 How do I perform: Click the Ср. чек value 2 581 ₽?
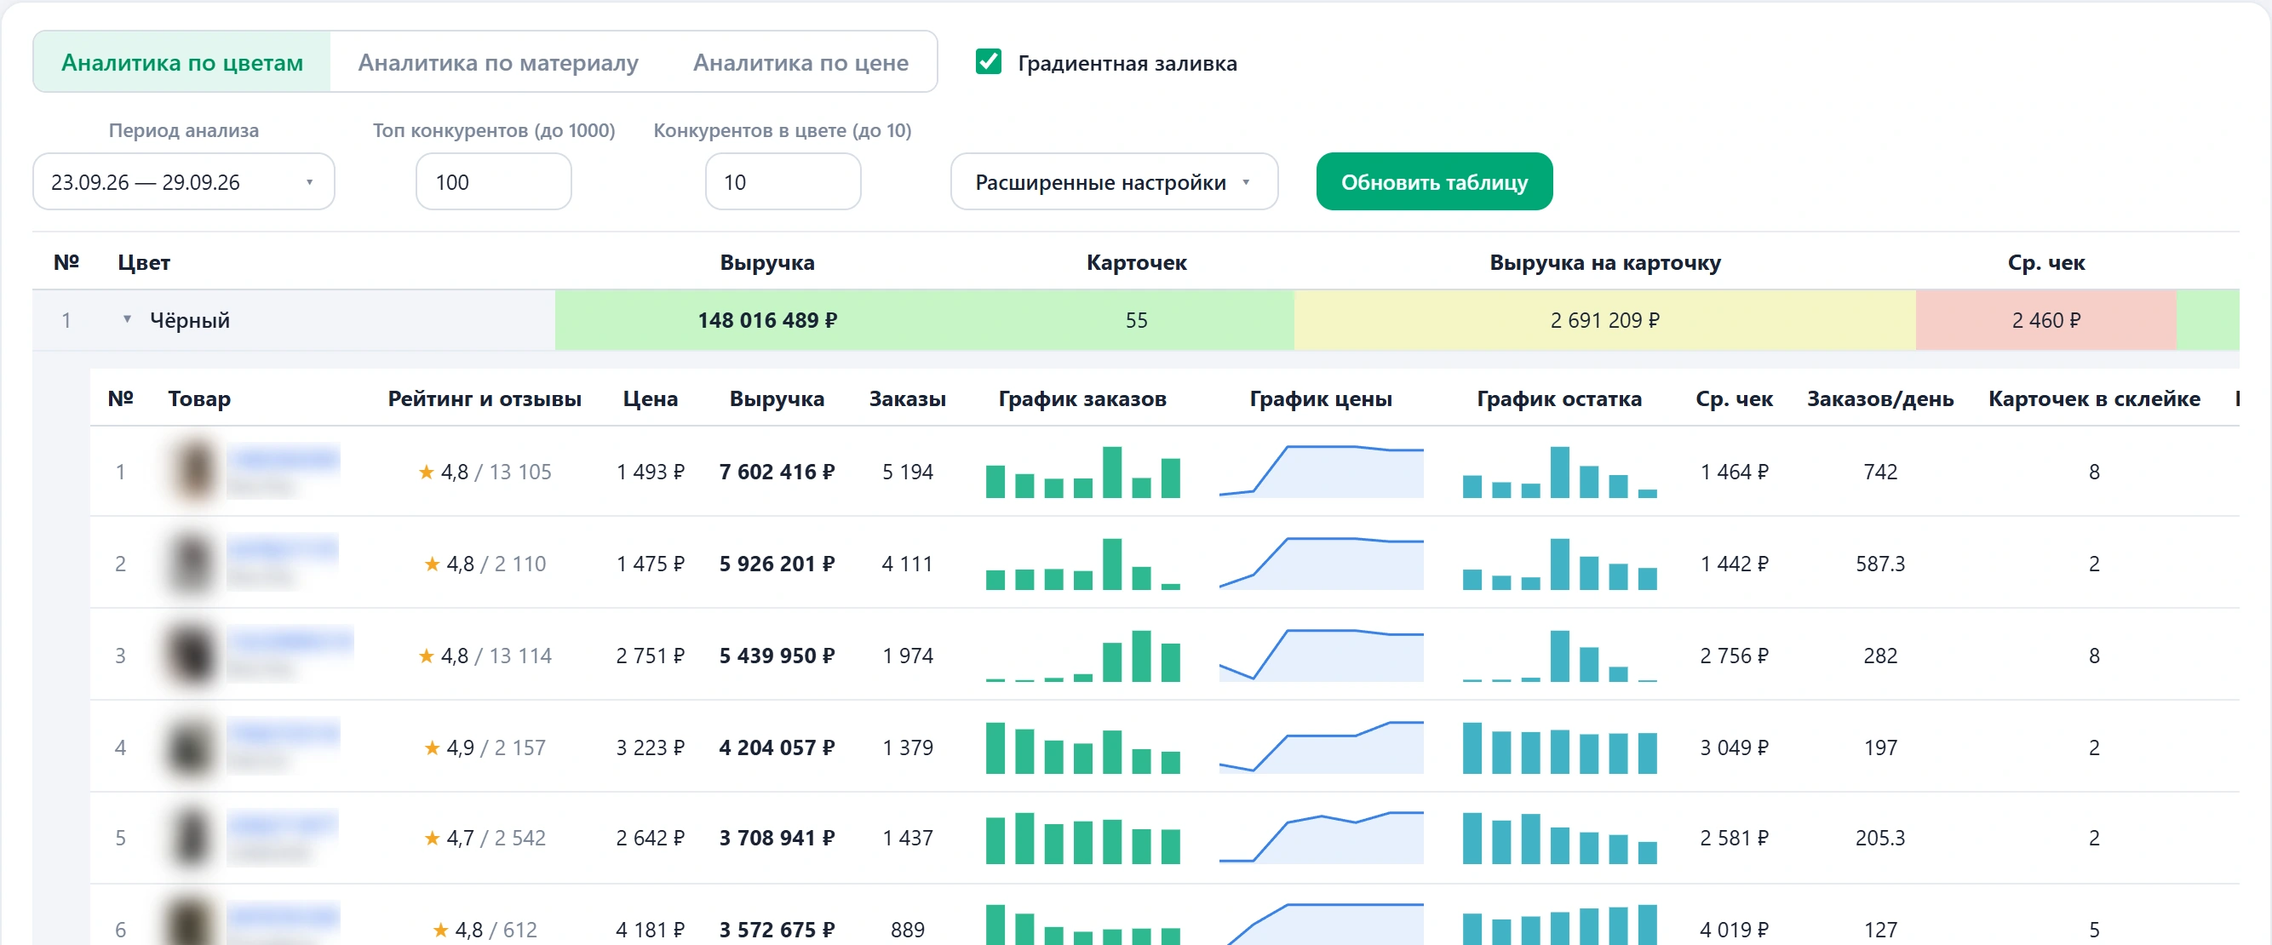(x=1734, y=838)
